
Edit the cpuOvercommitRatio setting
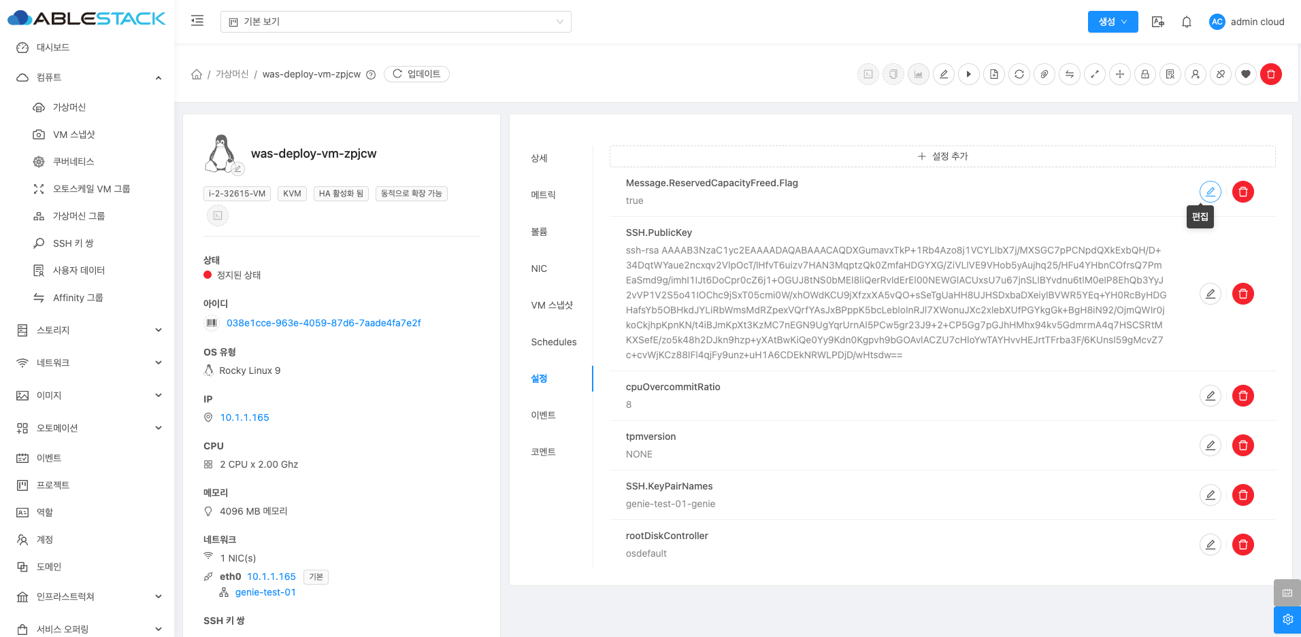pos(1210,396)
